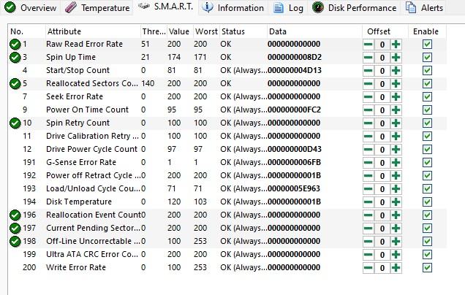Decrease offset for Reallocation Event Count
The height and width of the screenshot is (295, 465).
(x=368, y=215)
